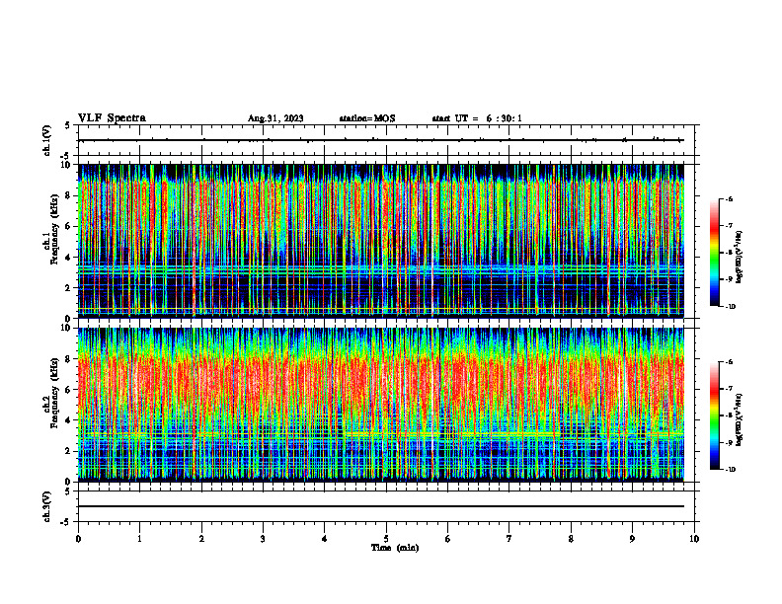Click time axis tick label "2"

[201, 539]
